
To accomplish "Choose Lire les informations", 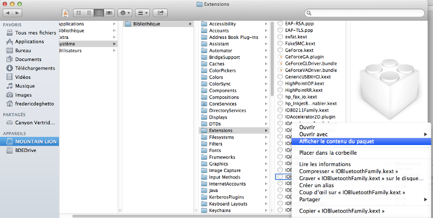I will pyautogui.click(x=362, y=164).
